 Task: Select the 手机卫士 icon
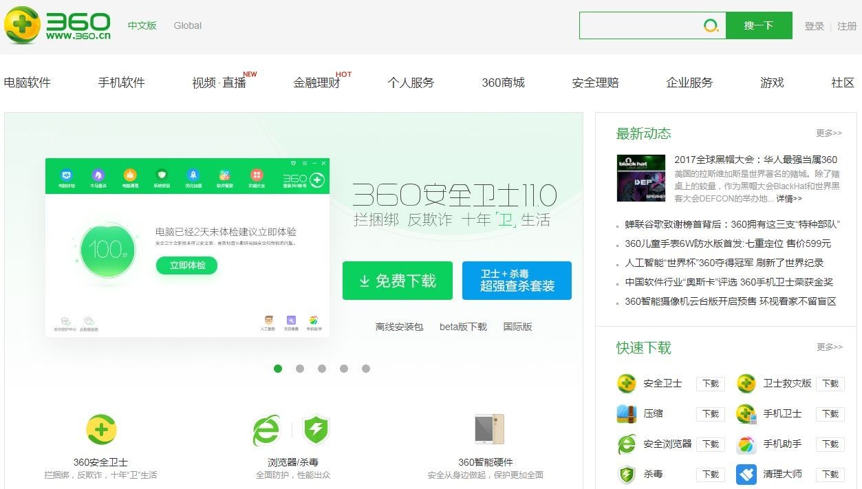coord(746,414)
